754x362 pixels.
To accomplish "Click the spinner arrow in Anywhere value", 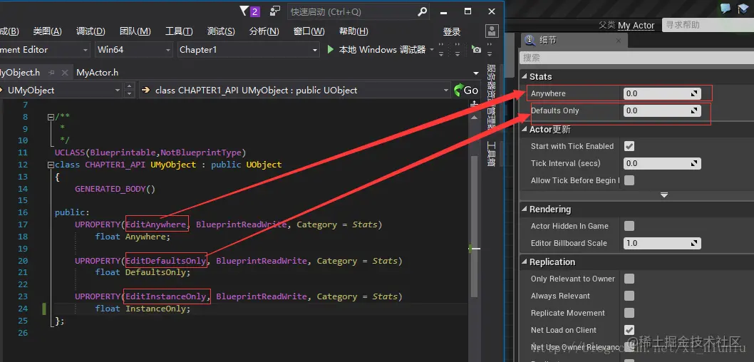I will 694,94.
